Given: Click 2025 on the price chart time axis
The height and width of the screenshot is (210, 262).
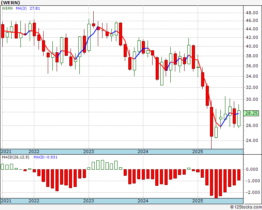Looking at the screenshot, I should pos(198,152).
